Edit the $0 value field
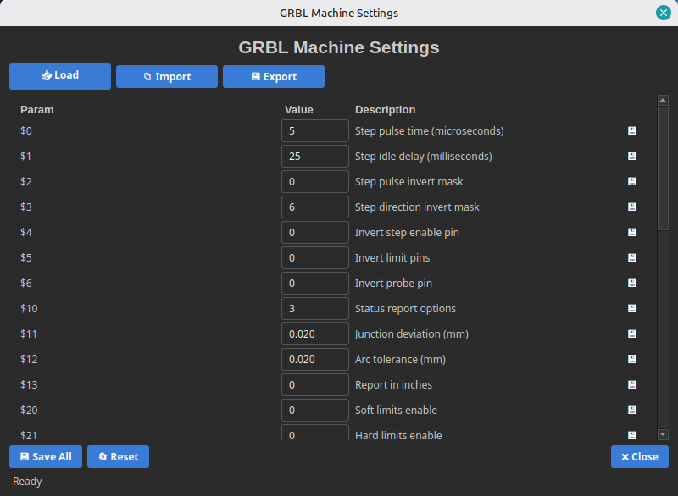 [315, 131]
